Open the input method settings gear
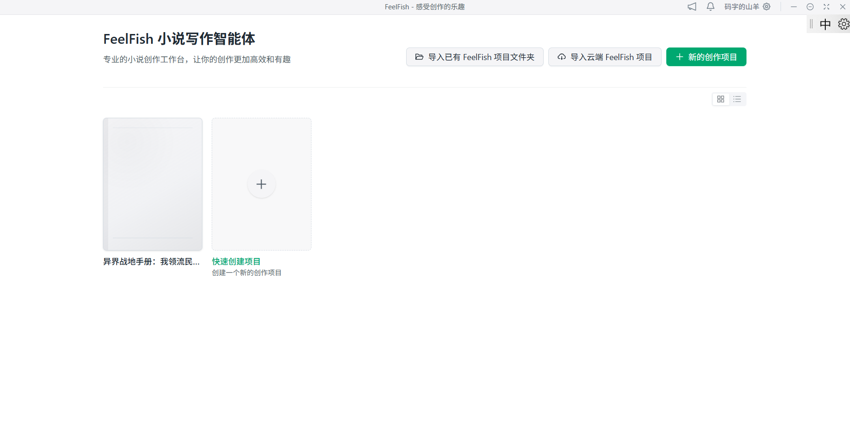 point(843,24)
